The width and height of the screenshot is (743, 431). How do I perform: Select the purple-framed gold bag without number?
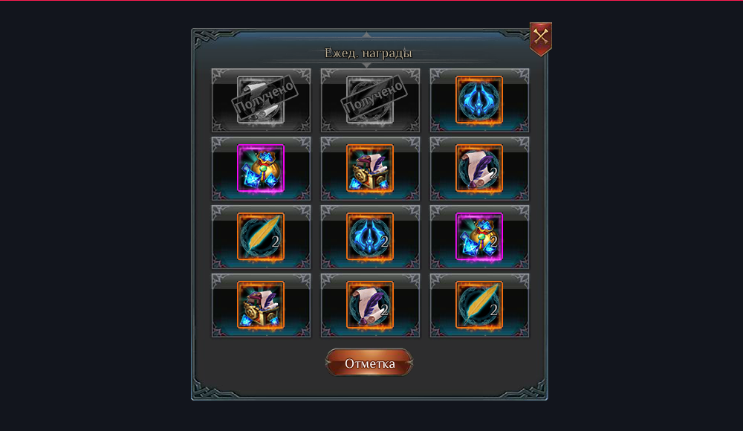[261, 169]
